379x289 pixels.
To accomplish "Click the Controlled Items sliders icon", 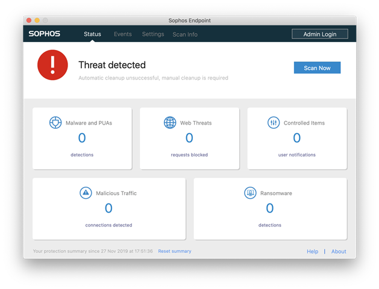I will pos(274,123).
